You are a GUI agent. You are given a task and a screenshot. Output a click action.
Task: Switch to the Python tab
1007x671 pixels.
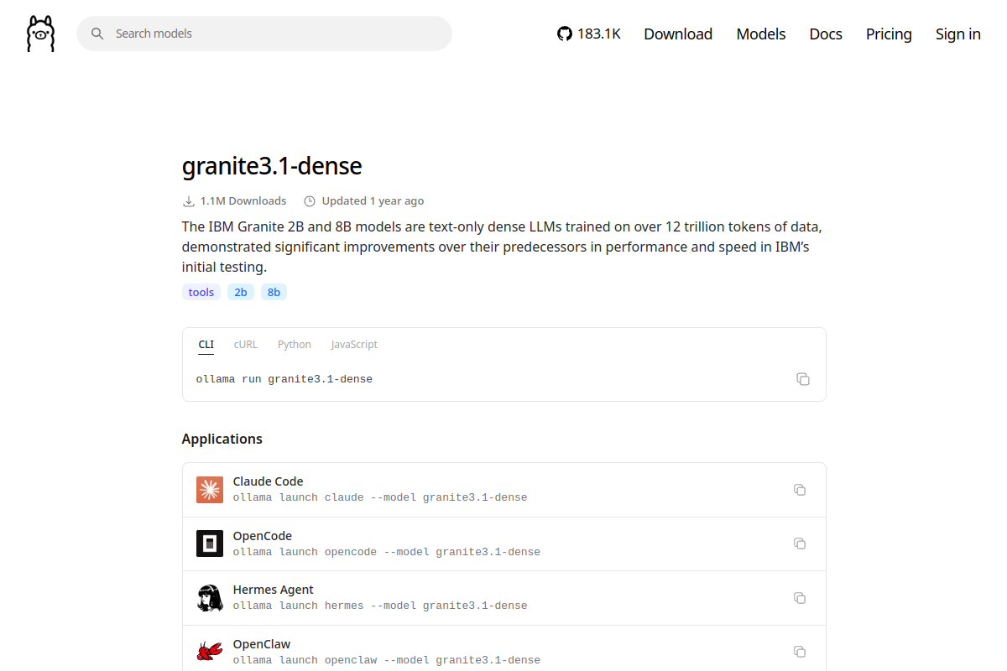click(295, 345)
